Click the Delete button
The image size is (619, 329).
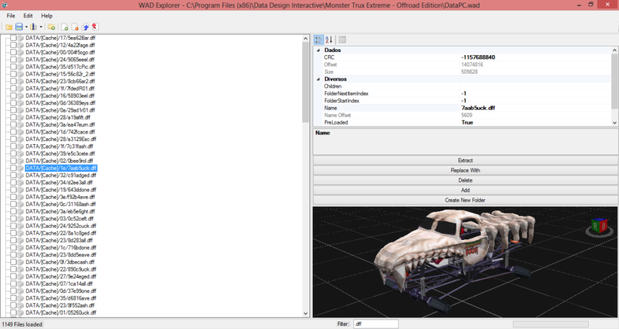click(465, 180)
